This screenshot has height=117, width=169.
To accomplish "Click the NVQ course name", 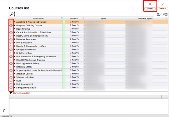I will pyautogui.click(x=18, y=81).
